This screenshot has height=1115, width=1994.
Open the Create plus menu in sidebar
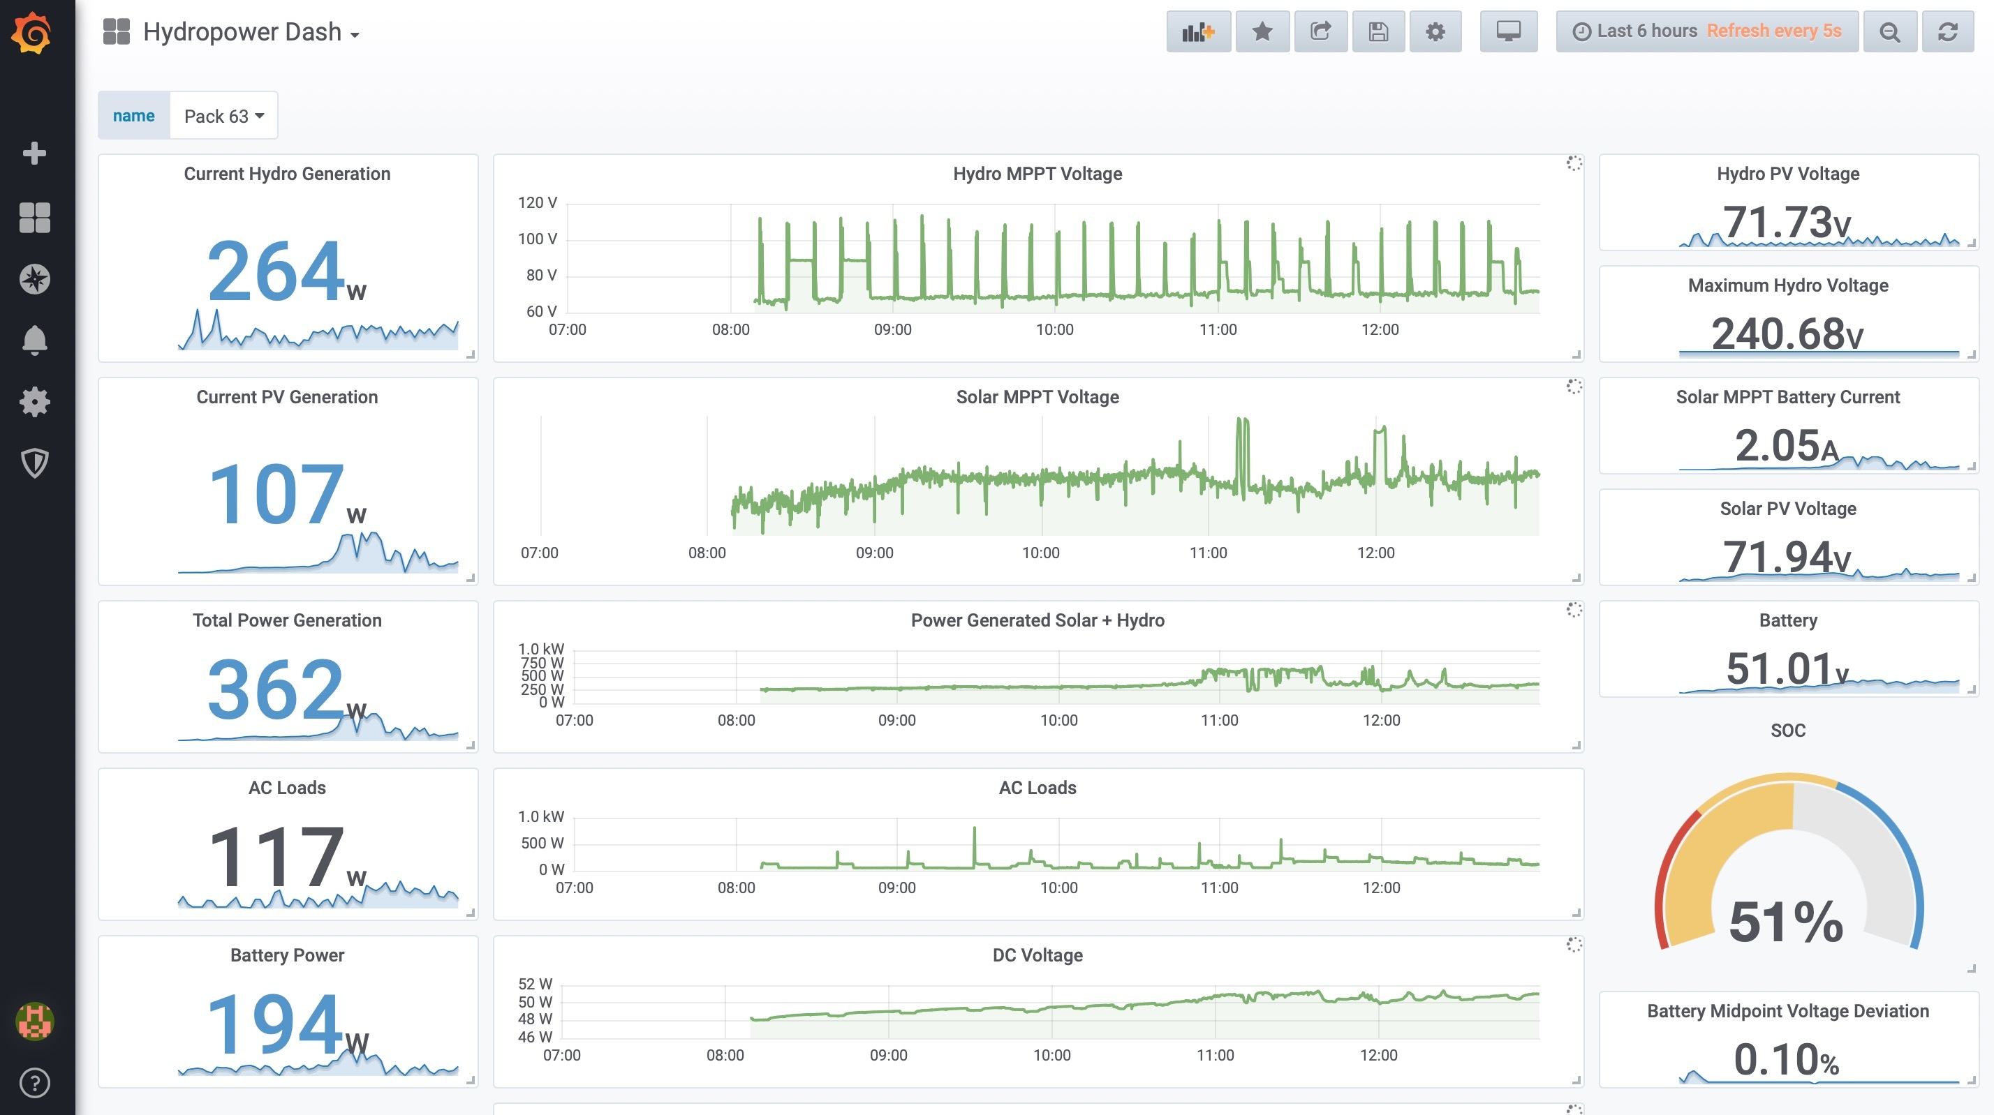(x=34, y=154)
